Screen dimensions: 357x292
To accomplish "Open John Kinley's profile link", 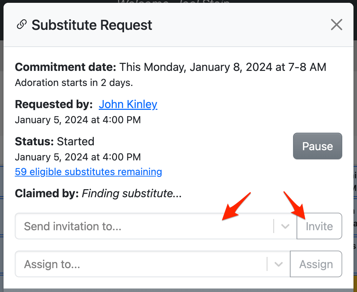I will coord(128,104).
